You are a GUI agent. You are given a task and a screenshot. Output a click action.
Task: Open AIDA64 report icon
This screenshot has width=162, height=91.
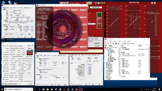[x=123, y=43]
